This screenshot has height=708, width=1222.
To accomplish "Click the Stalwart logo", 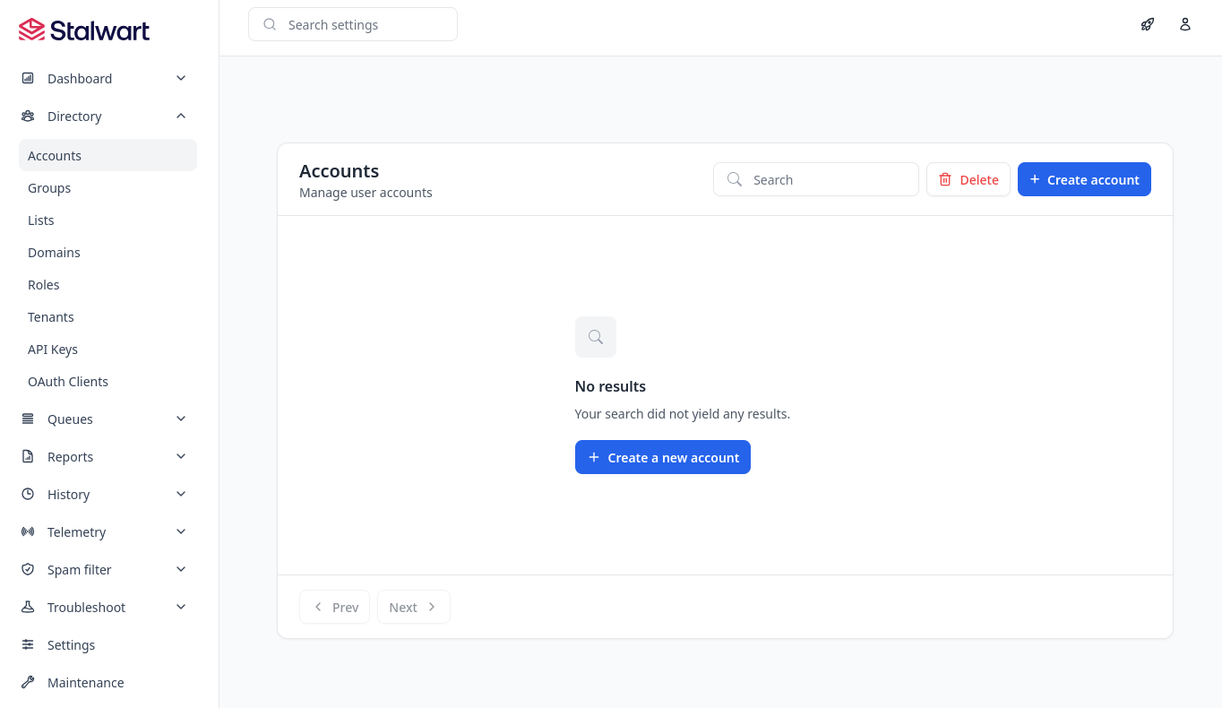I will [x=84, y=30].
